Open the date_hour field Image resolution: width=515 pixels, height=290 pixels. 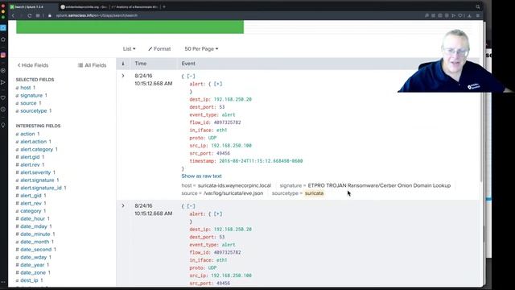click(x=32, y=218)
